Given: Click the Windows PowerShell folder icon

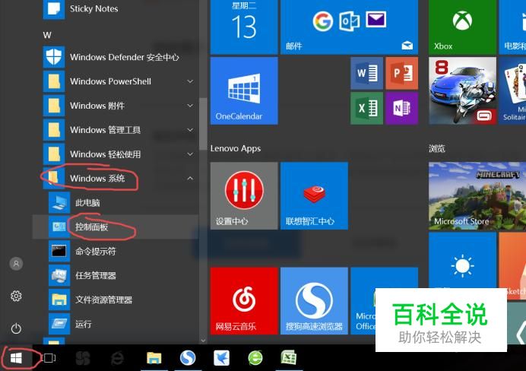Looking at the screenshot, I should [54, 81].
